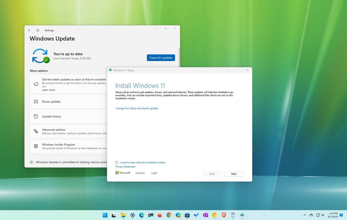Check help make the installation better

point(117,162)
